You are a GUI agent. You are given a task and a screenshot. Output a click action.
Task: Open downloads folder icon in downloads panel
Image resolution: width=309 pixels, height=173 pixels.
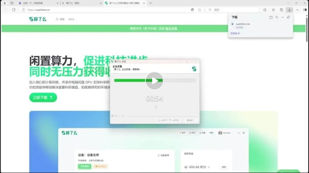click(271, 17)
